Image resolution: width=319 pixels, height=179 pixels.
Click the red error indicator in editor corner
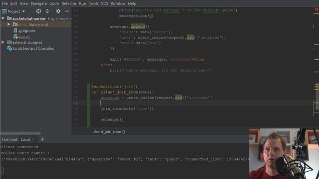tap(317, 9)
